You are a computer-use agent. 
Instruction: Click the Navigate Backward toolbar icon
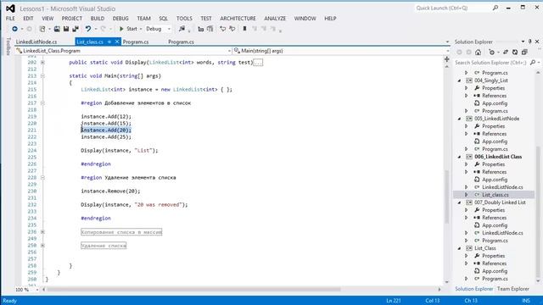point(14,29)
